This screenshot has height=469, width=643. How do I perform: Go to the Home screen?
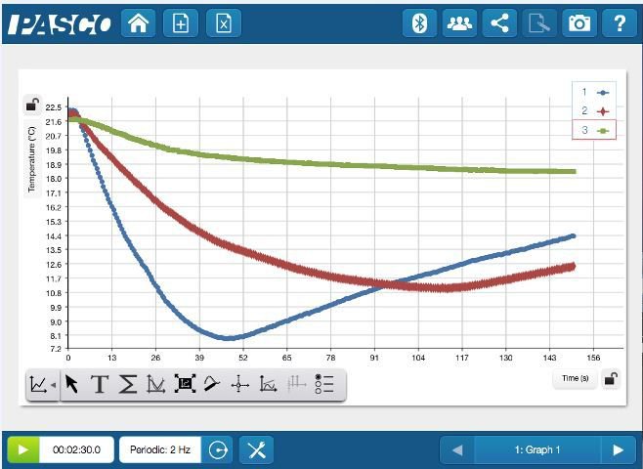138,23
